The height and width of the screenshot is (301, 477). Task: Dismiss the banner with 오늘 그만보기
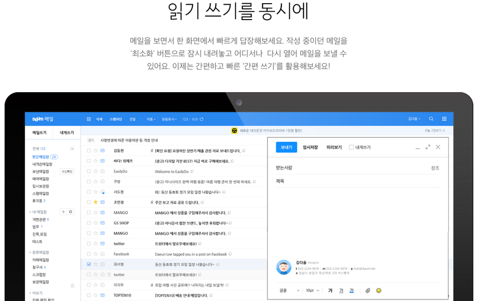click(x=435, y=130)
